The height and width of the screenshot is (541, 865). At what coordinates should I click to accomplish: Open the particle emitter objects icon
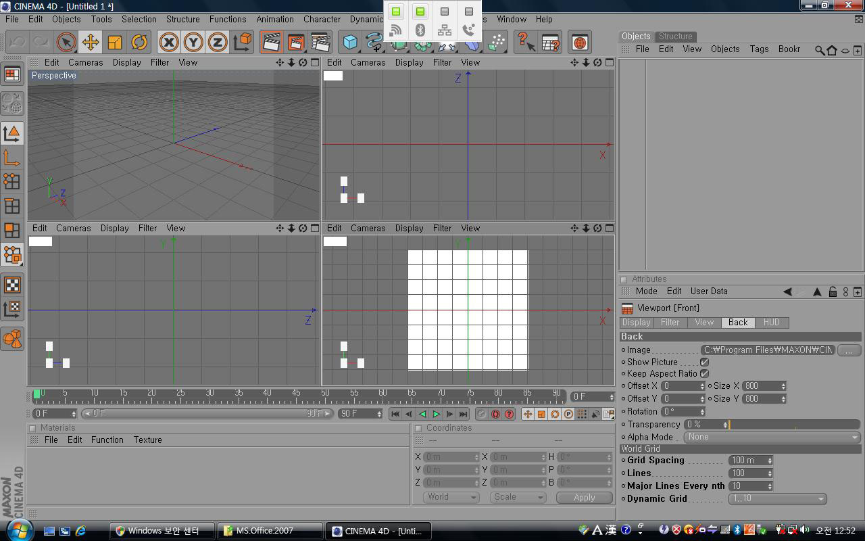[x=497, y=42]
